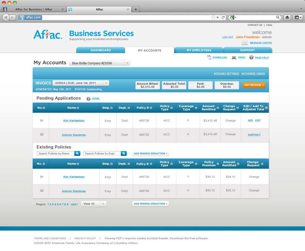Click the browser back arrow button
This screenshot has height=251, width=305.
click(6, 18)
